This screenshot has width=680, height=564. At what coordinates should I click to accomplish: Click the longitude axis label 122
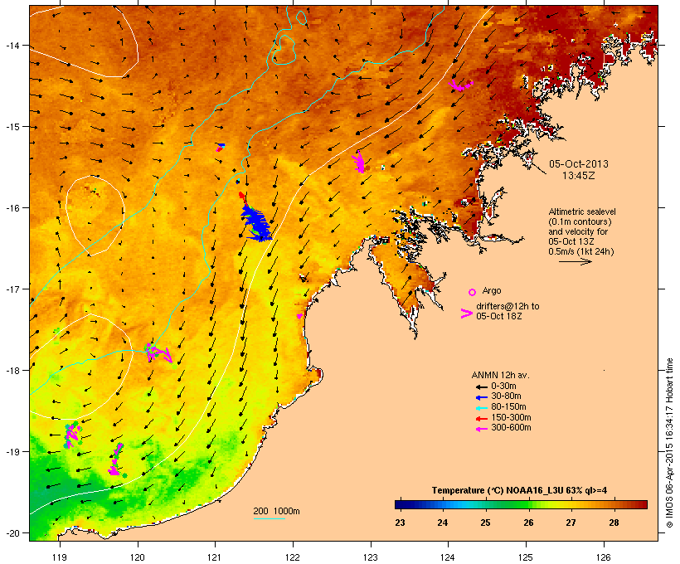click(293, 557)
